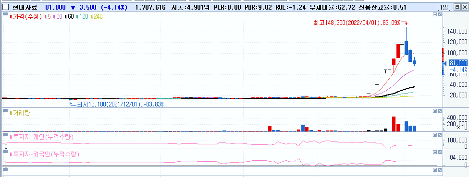Click the -4.14% label under the price tag
Screen dimensions: 469x177
[458, 70]
